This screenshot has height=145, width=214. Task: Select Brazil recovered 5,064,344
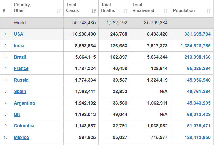(x=157, y=57)
